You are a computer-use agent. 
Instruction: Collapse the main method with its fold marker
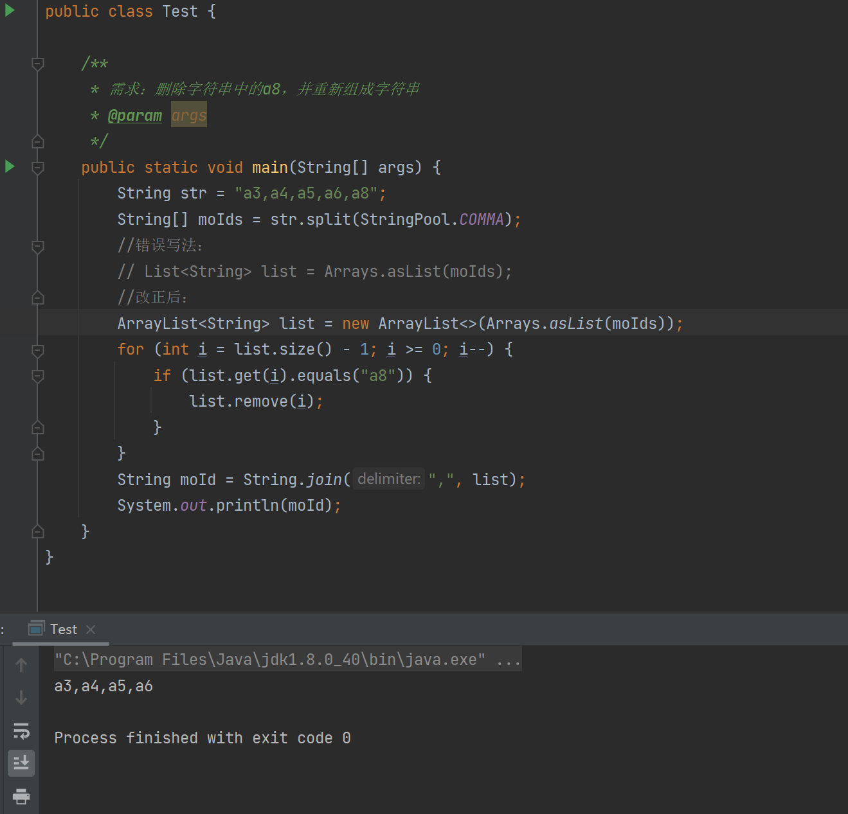pyautogui.click(x=37, y=166)
